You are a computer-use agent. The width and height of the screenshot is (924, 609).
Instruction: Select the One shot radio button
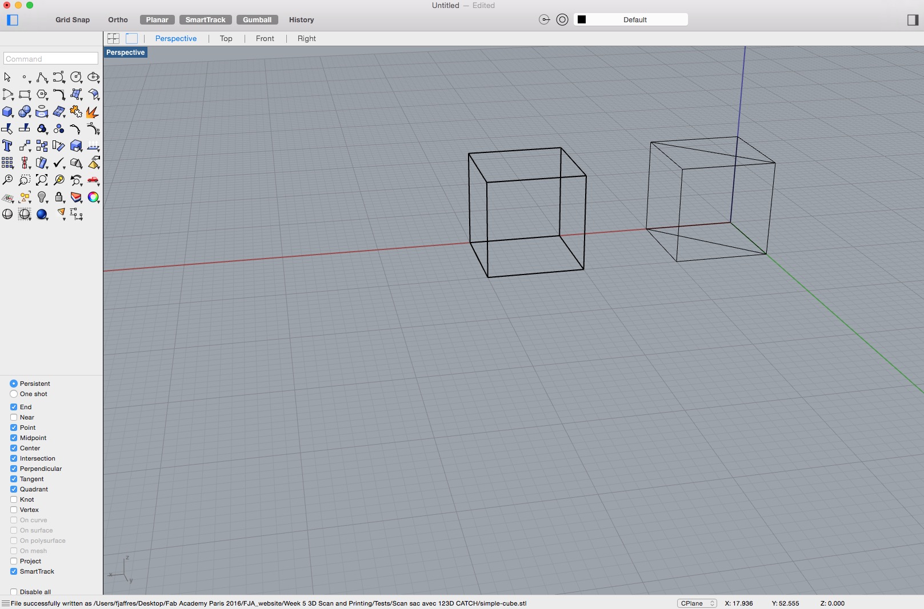[14, 394]
